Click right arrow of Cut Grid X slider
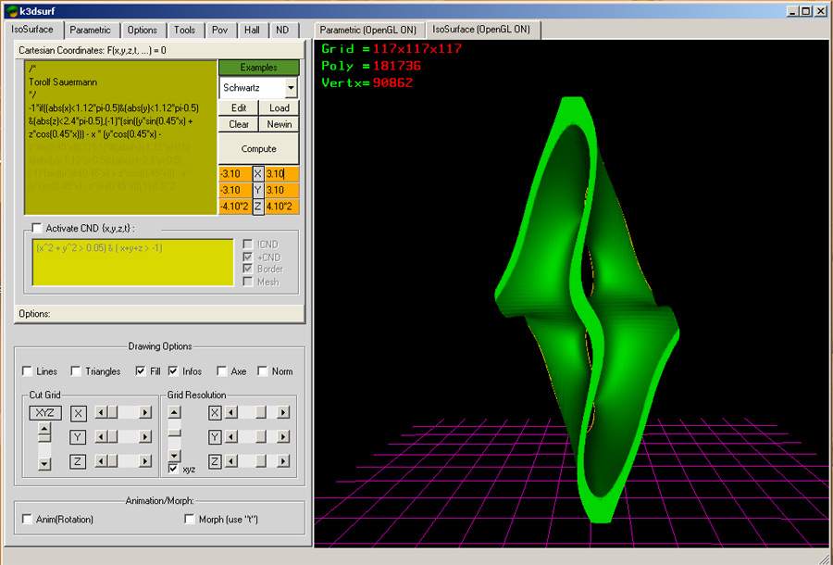 pos(145,412)
